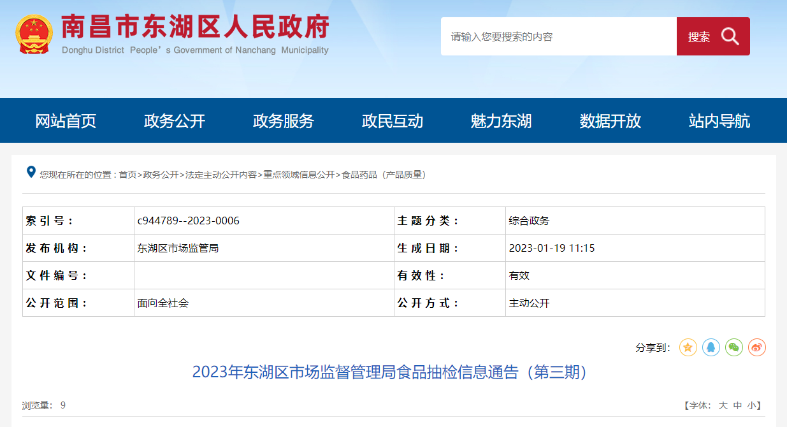
Task: Click the national emblem logo
Action: pos(34,34)
